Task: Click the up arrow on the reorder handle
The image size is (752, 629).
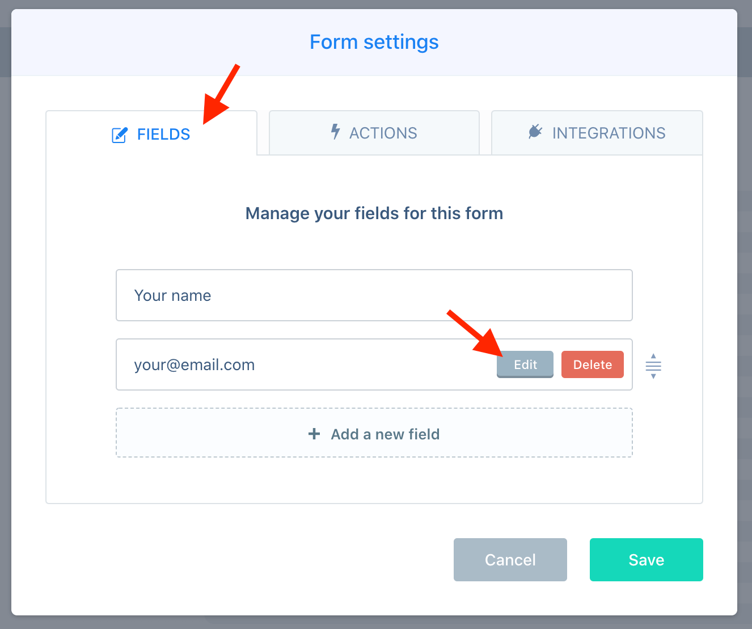Action: point(653,356)
